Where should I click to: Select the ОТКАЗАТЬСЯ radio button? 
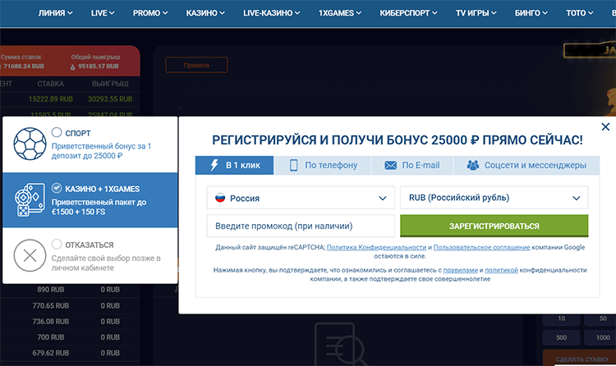pos(57,245)
